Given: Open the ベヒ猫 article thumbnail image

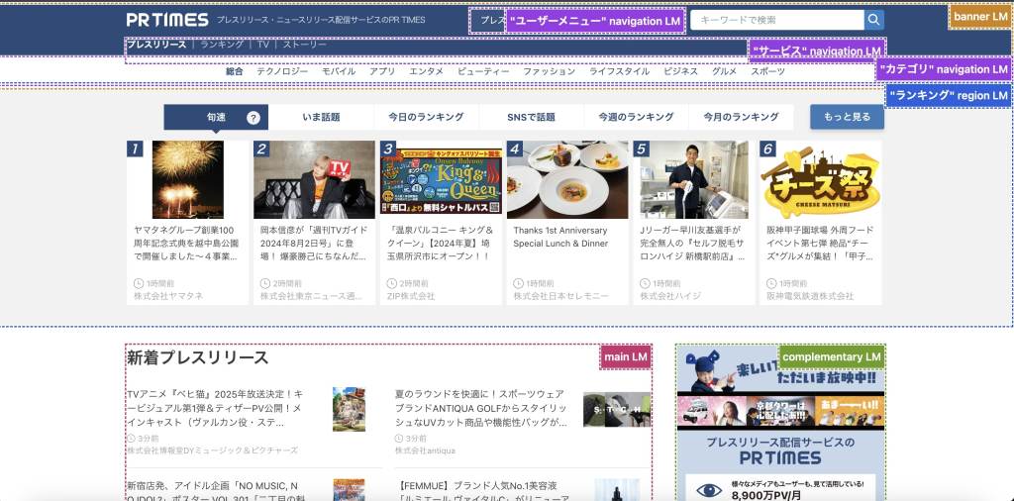Looking at the screenshot, I should (x=350, y=409).
